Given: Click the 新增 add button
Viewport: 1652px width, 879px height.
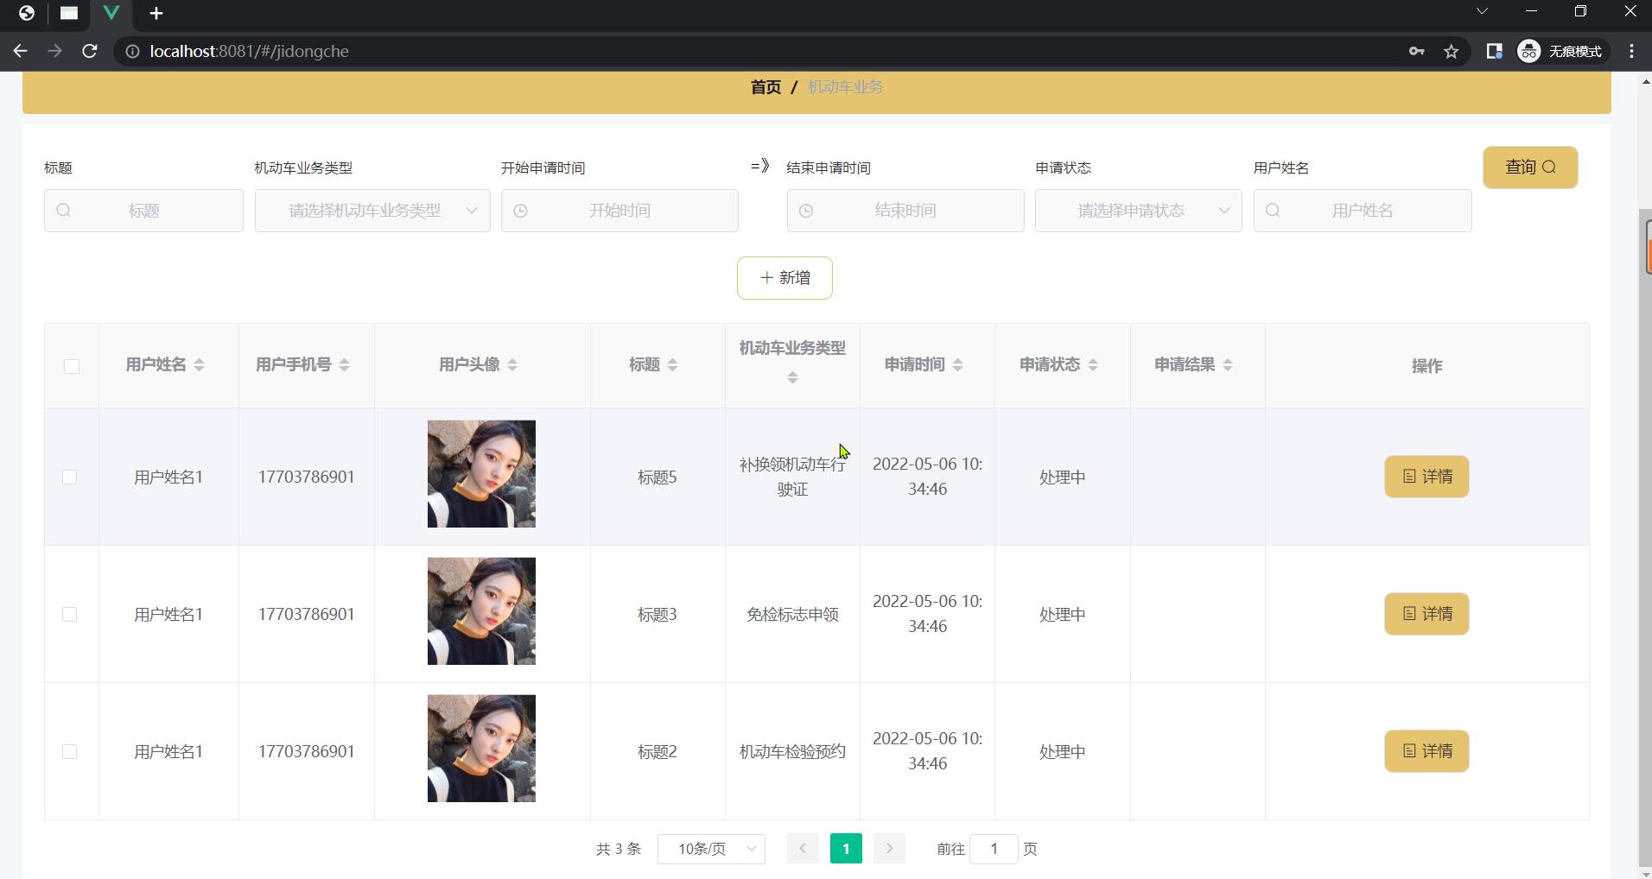Looking at the screenshot, I should [785, 278].
